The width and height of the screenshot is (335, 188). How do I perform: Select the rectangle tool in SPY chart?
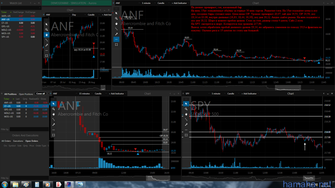pos(186,135)
